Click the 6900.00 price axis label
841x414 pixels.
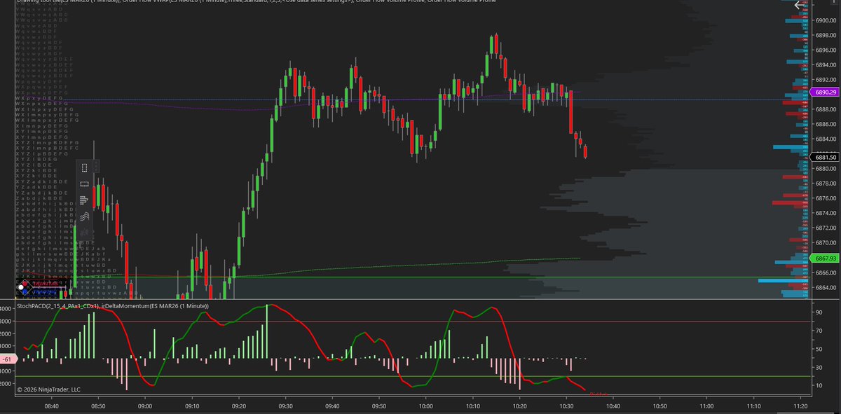click(x=826, y=20)
